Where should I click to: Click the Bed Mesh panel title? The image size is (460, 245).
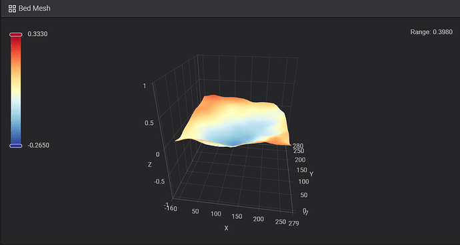[34, 9]
